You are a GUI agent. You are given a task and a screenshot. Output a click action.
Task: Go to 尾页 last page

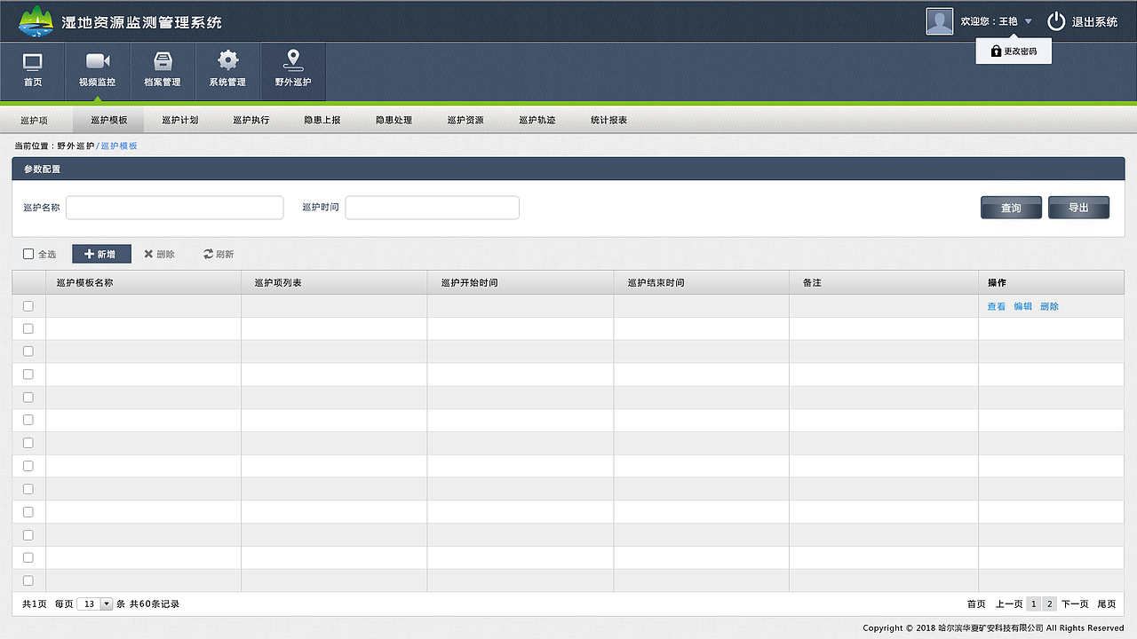point(1107,604)
